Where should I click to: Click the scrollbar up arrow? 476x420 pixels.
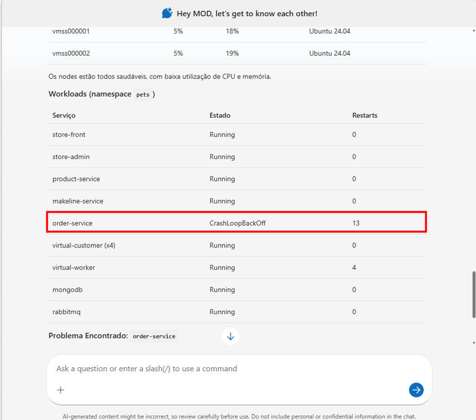474,31
